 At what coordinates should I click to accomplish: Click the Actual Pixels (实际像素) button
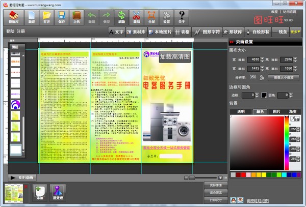coord(216,184)
